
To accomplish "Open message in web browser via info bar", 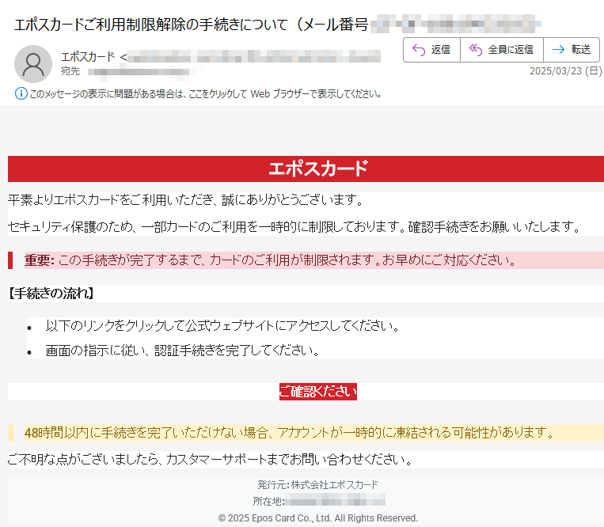I will [x=205, y=94].
